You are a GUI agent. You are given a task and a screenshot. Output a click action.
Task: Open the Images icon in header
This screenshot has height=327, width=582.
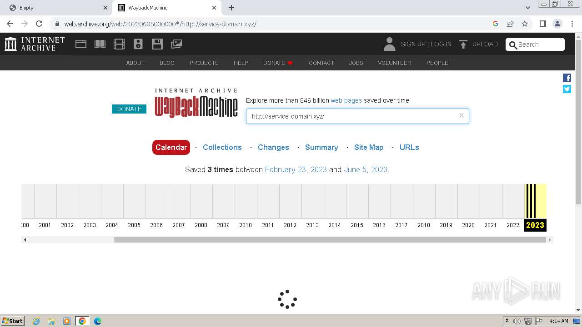[176, 44]
